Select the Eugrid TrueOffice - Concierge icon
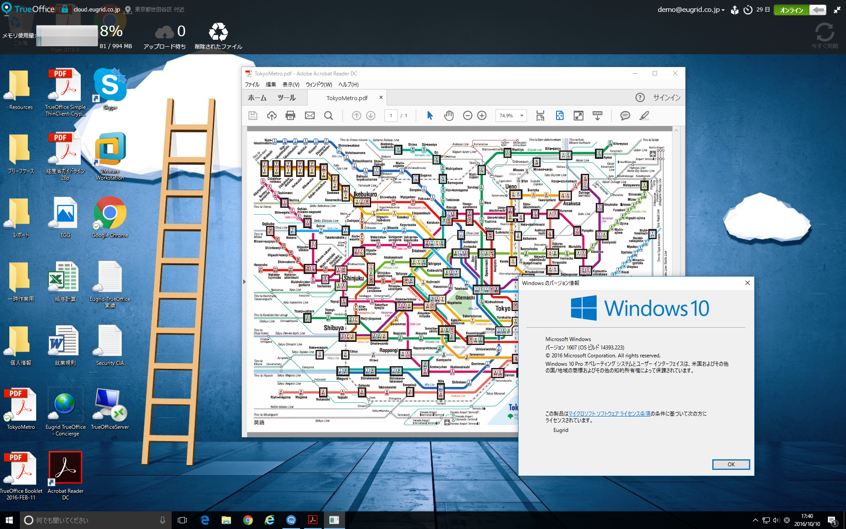Image resolution: width=846 pixels, height=529 pixels. click(65, 412)
